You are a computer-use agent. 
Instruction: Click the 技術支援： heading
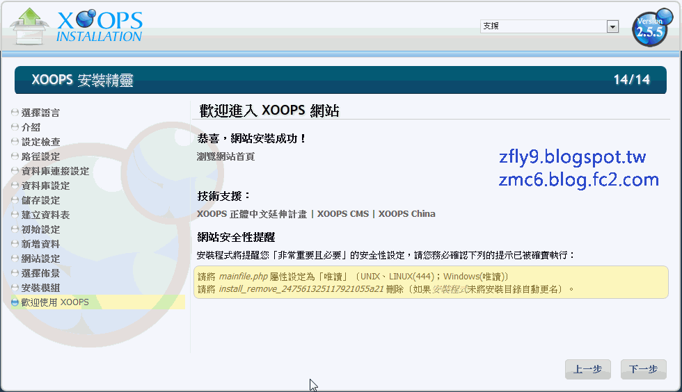224,196
